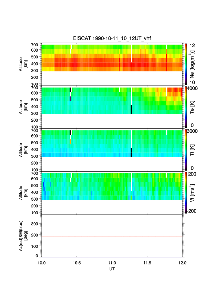The image size is (200, 300).
Task: Click the 600 altitude tick of the Vi panel
Action: click(x=34, y=179)
